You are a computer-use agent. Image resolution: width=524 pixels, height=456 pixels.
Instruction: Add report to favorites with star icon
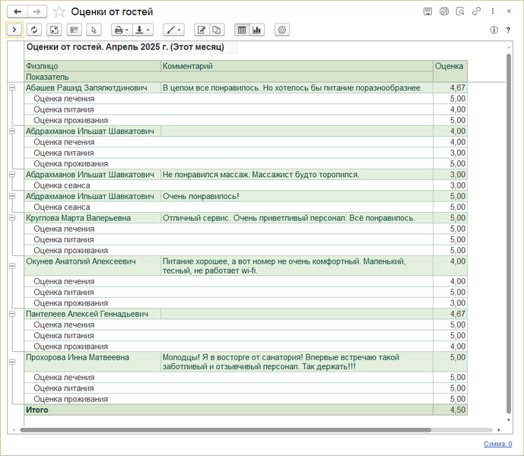(59, 11)
